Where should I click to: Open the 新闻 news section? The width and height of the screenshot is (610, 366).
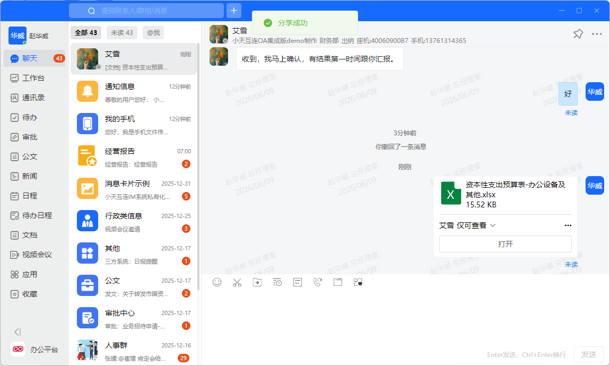[x=34, y=176]
